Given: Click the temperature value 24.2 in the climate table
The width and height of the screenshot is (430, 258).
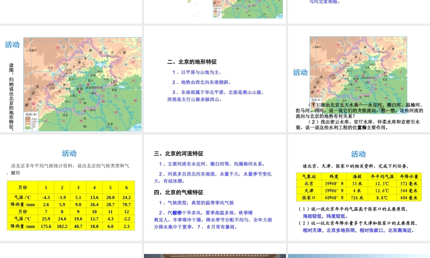Looking at the screenshot, I should point(126,197).
